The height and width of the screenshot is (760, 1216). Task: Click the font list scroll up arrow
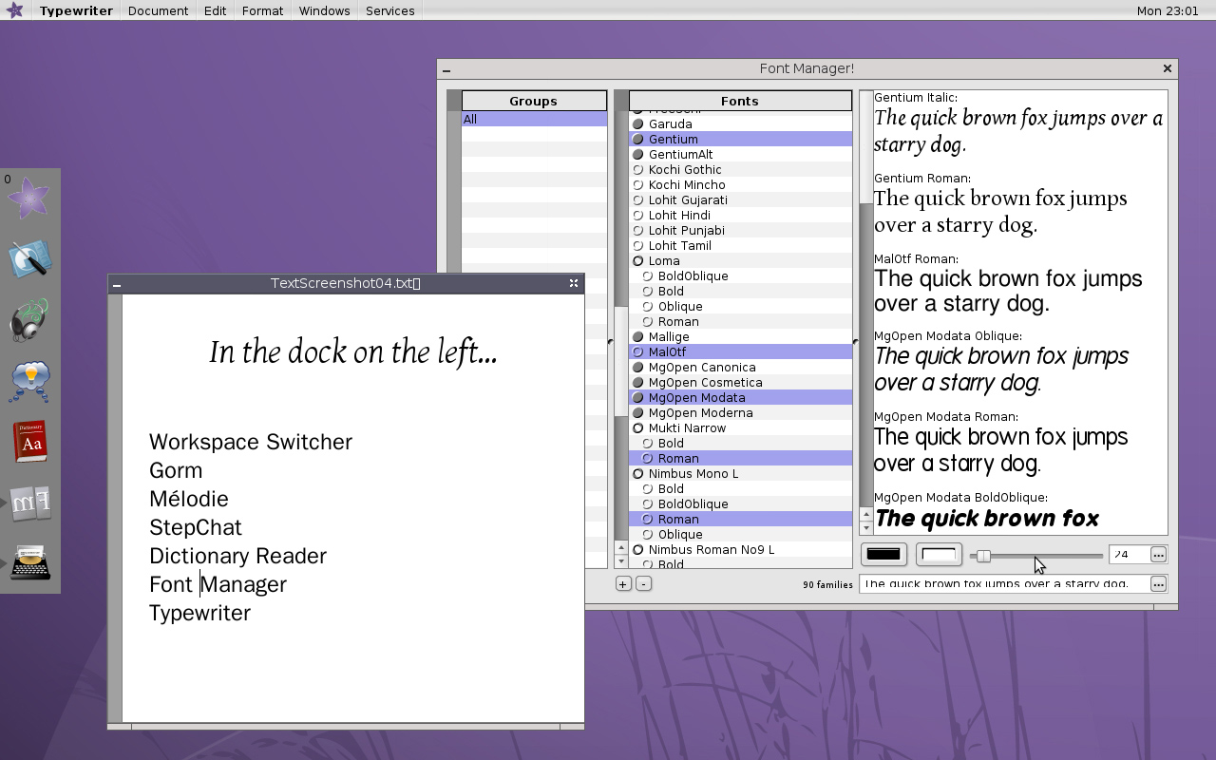[621, 549]
